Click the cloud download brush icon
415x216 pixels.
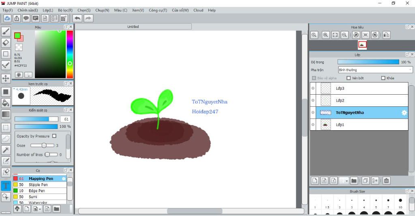[x=17, y=209]
